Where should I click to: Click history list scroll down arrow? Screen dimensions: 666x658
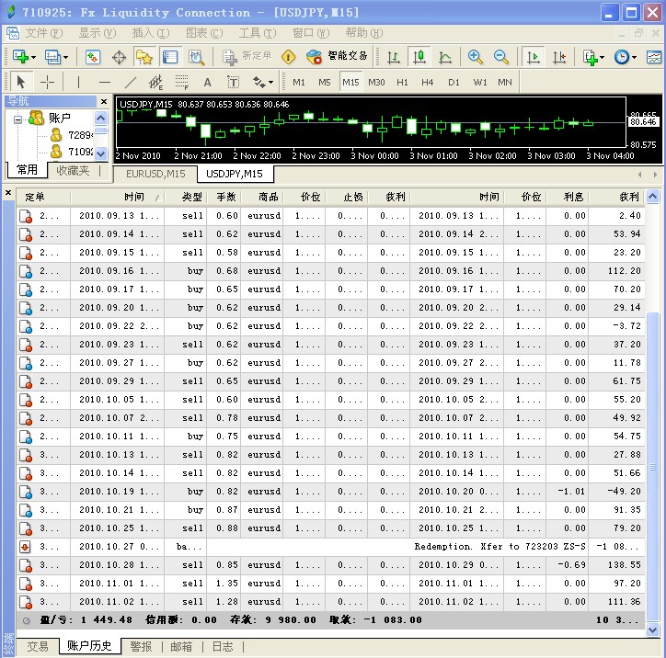653,630
